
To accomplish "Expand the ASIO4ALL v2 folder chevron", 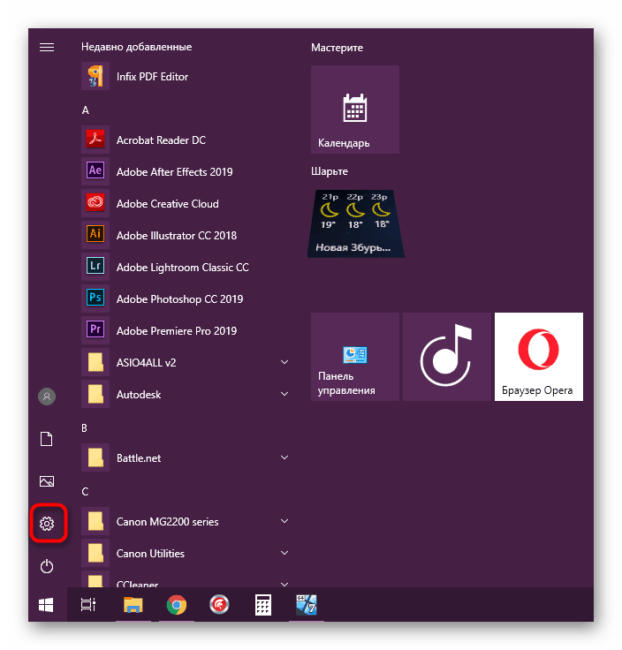I will [284, 362].
